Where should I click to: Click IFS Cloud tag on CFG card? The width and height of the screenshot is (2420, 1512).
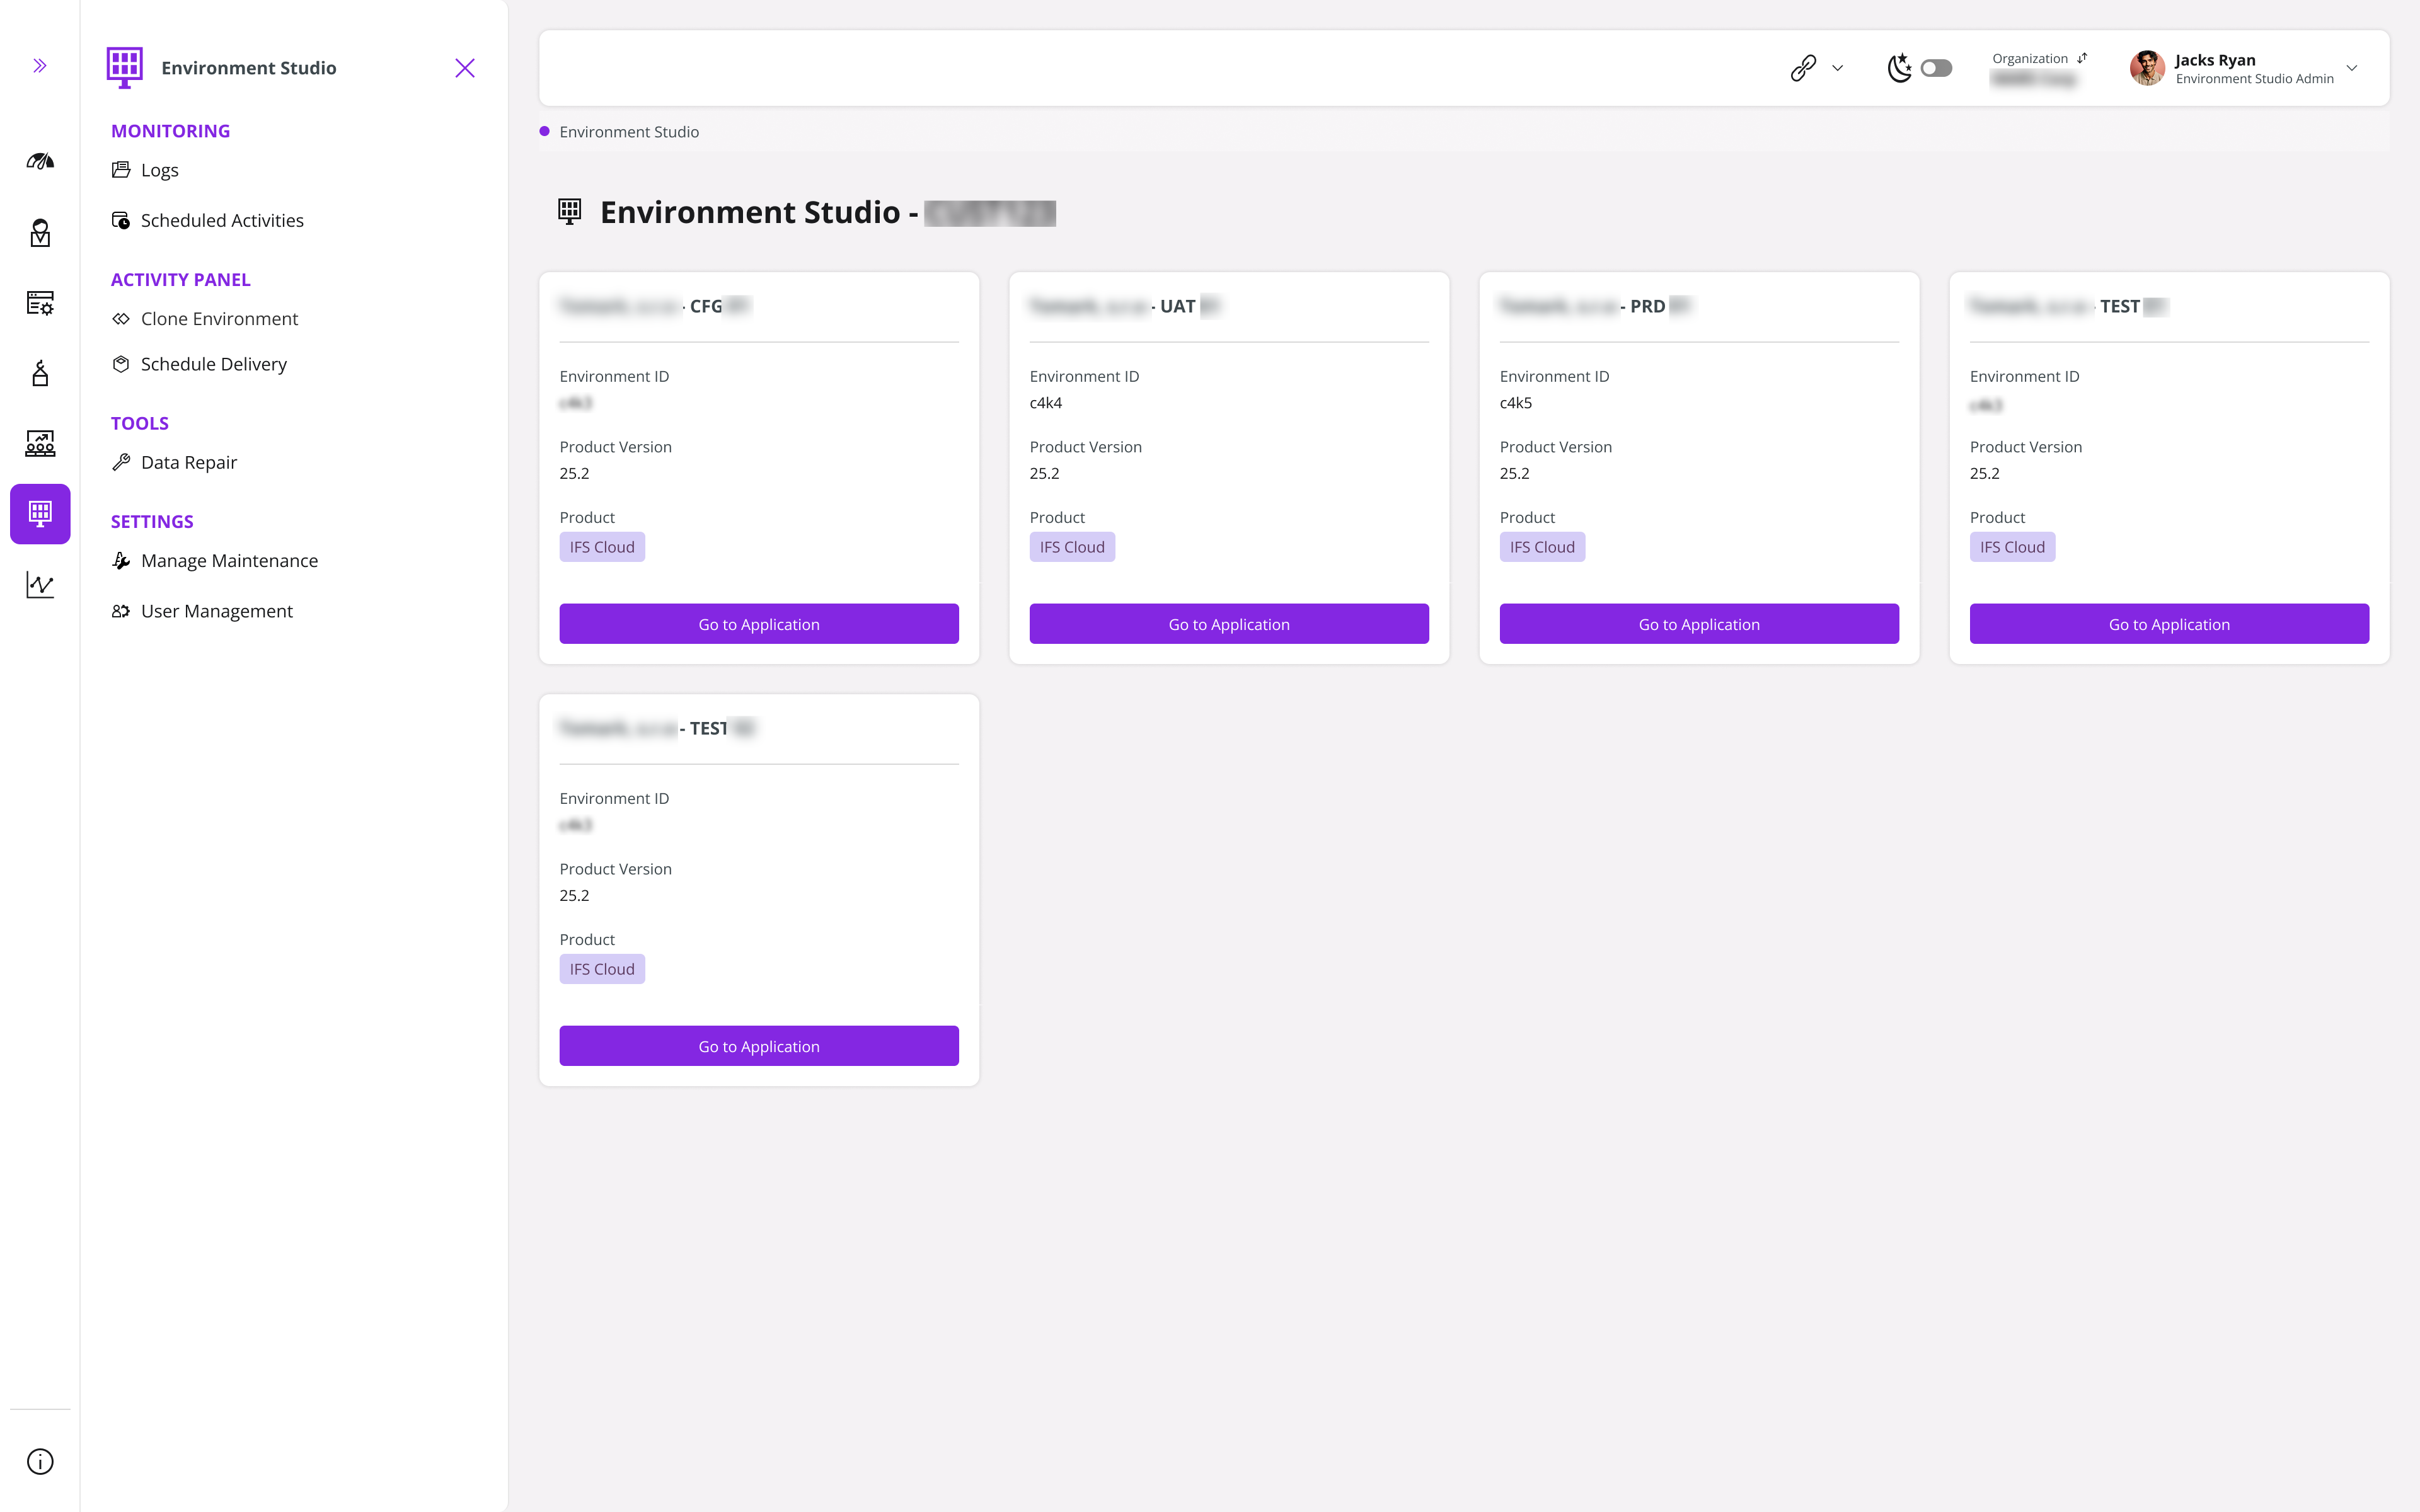(602, 547)
